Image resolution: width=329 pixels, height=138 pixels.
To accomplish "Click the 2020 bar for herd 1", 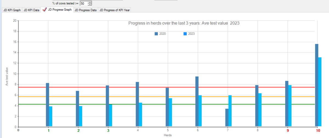I will [47, 105].
